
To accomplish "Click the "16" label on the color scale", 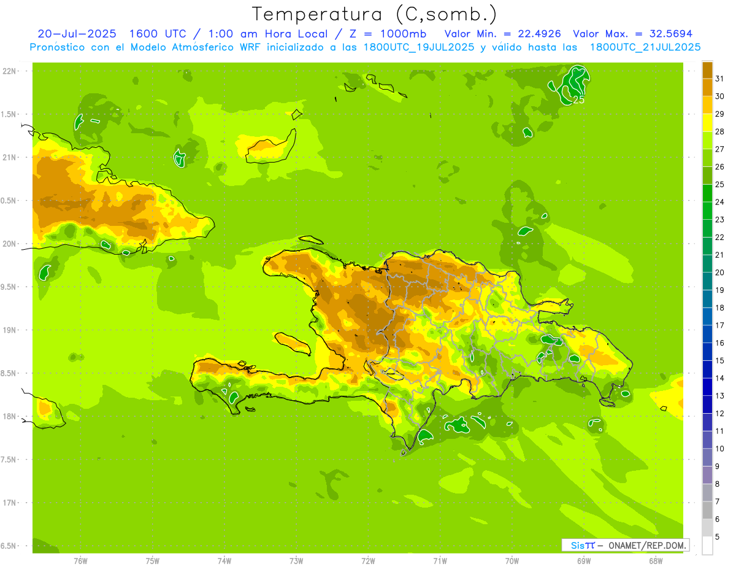I will 720,343.
